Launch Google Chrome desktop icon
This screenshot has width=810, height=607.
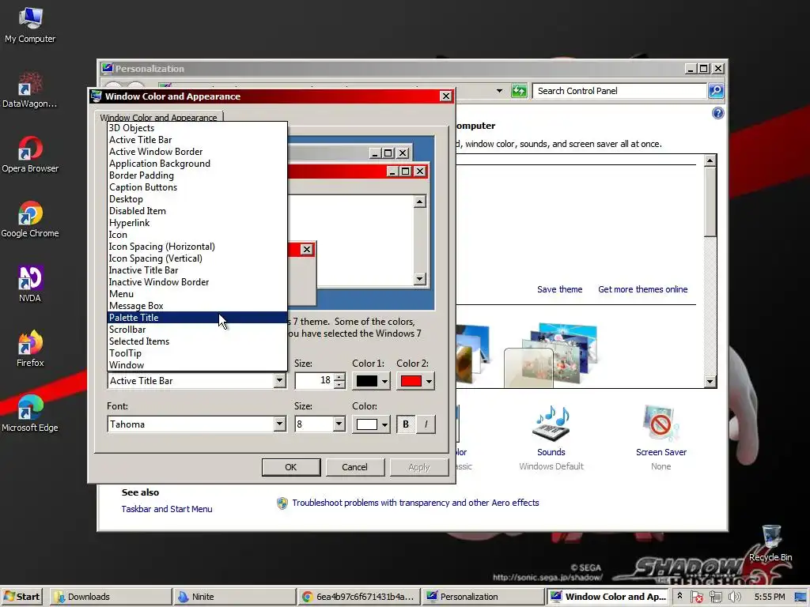30,220
